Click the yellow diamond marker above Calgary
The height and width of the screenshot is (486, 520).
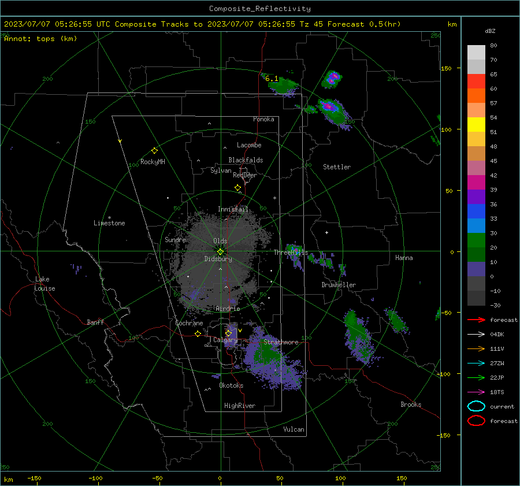228,333
